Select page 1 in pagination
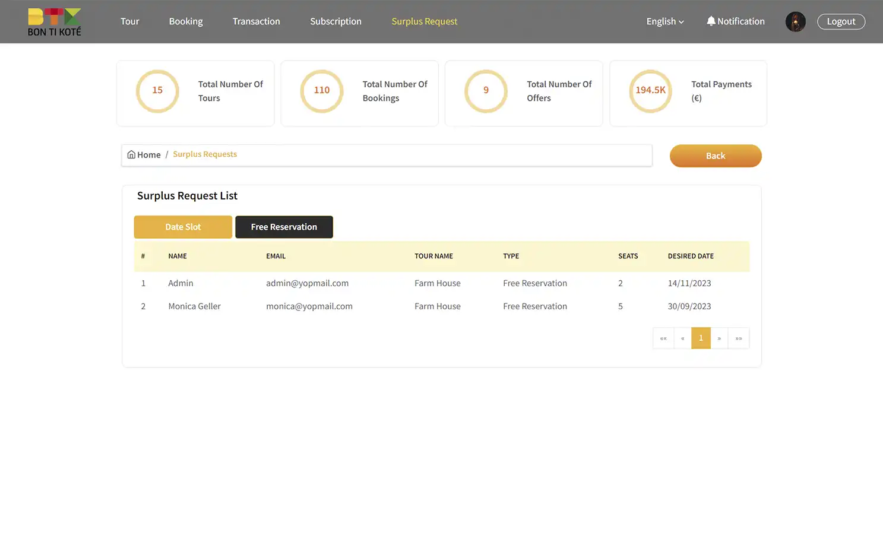The width and height of the screenshot is (883, 548). [x=701, y=338]
